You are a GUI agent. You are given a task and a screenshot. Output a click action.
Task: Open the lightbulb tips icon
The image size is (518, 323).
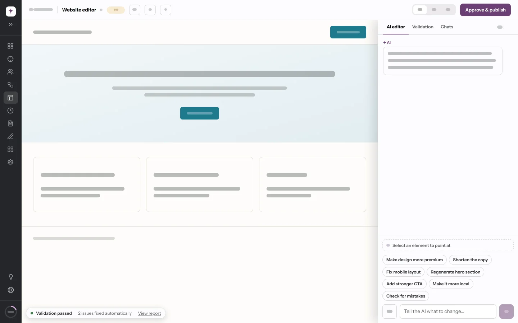point(11,277)
